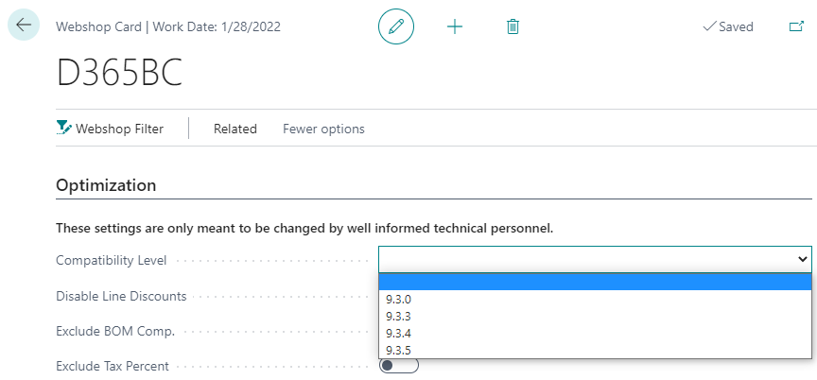Toggle the Exclude Tax Percent switch
This screenshot has width=817, height=380.
[x=399, y=366]
